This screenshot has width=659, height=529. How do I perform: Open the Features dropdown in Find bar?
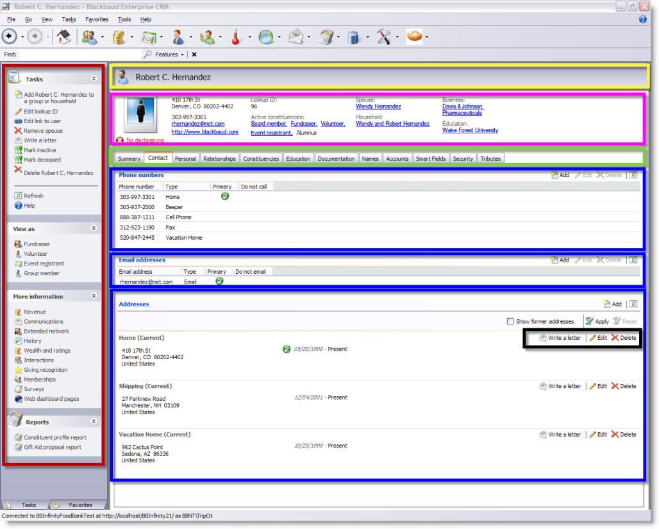pyautogui.click(x=169, y=55)
